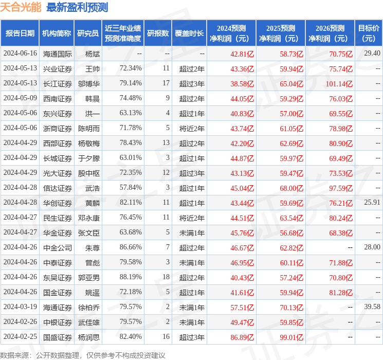Select the 海通证券 institution cell
The height and width of the screenshot is (360, 383).
point(58,307)
